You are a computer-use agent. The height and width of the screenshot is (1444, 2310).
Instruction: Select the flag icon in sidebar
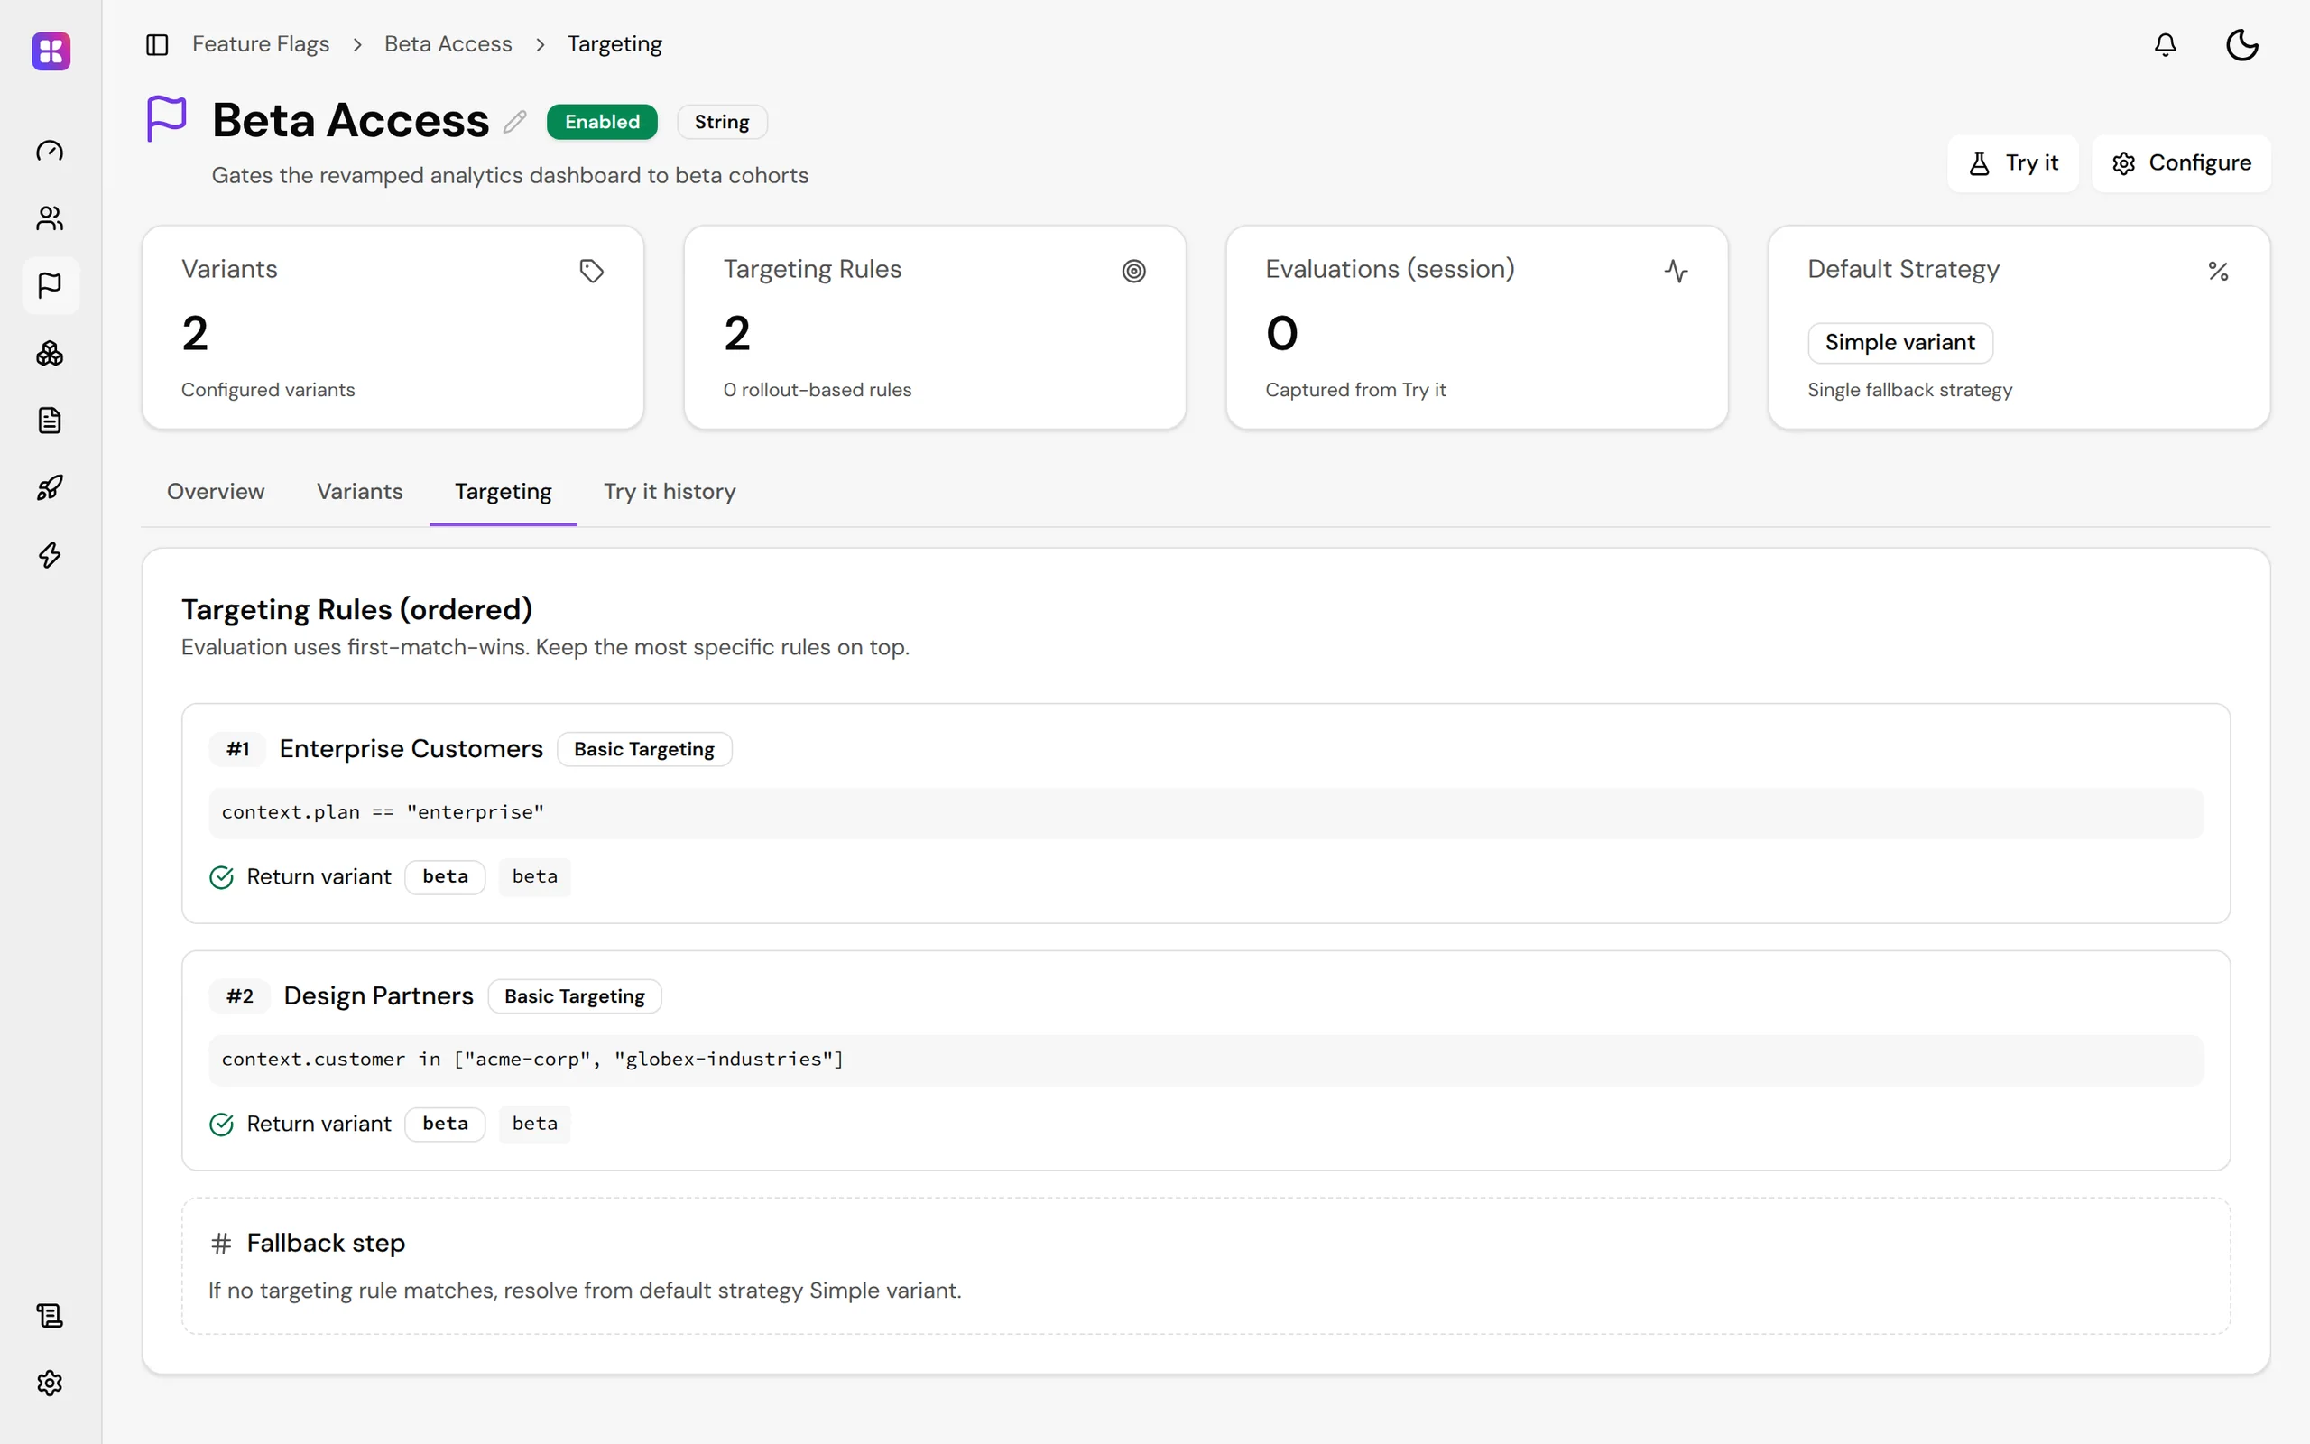50,285
